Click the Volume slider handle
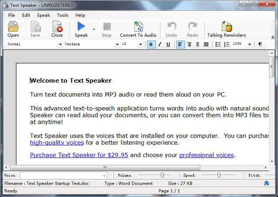 [162, 175]
